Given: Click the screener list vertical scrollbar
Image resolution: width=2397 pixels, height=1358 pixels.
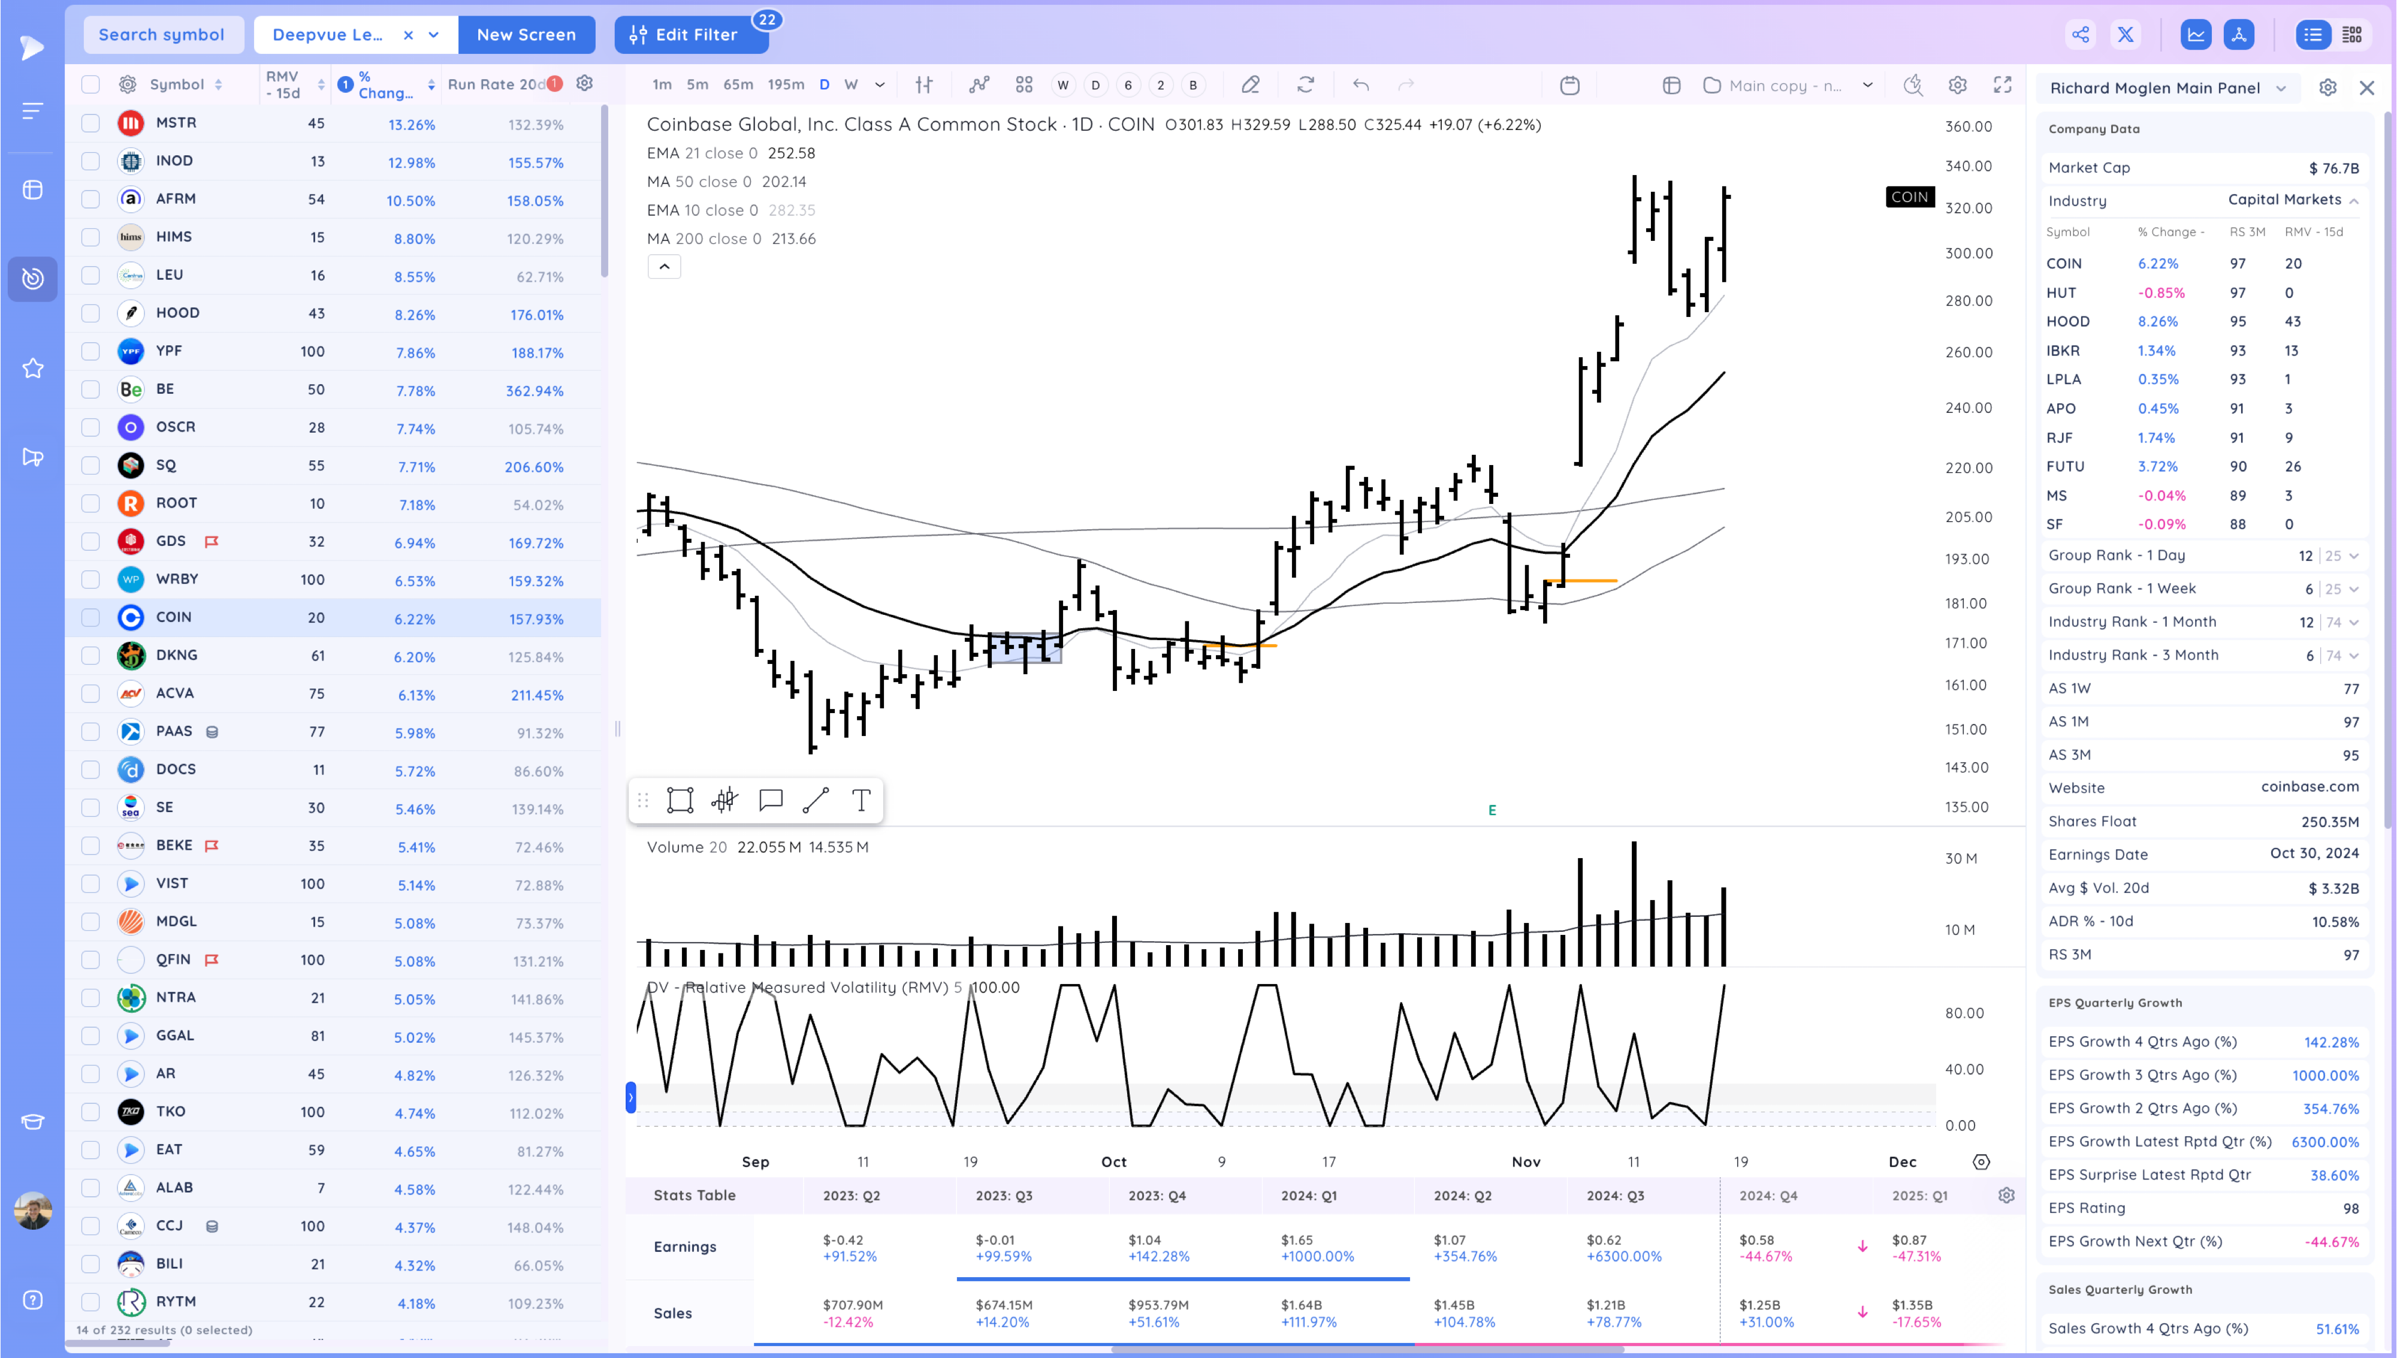Looking at the screenshot, I should point(604,191).
